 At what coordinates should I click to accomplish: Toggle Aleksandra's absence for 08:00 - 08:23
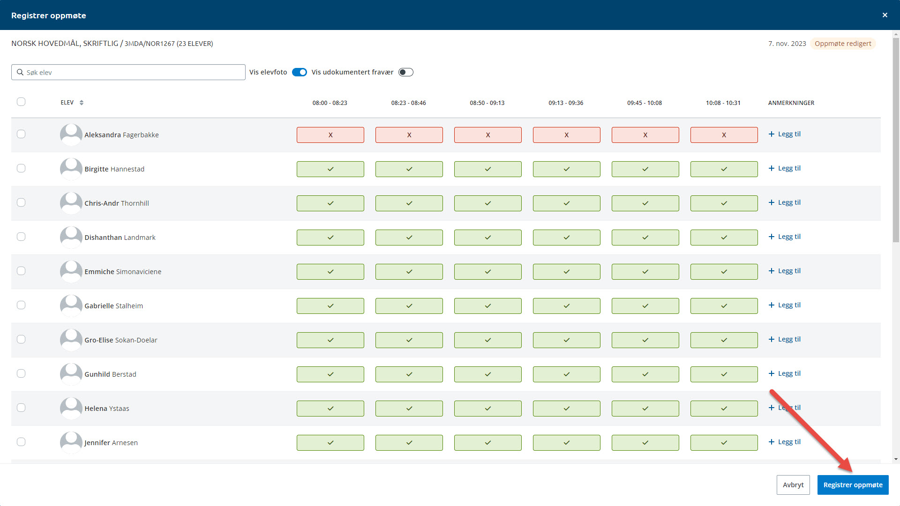click(330, 135)
